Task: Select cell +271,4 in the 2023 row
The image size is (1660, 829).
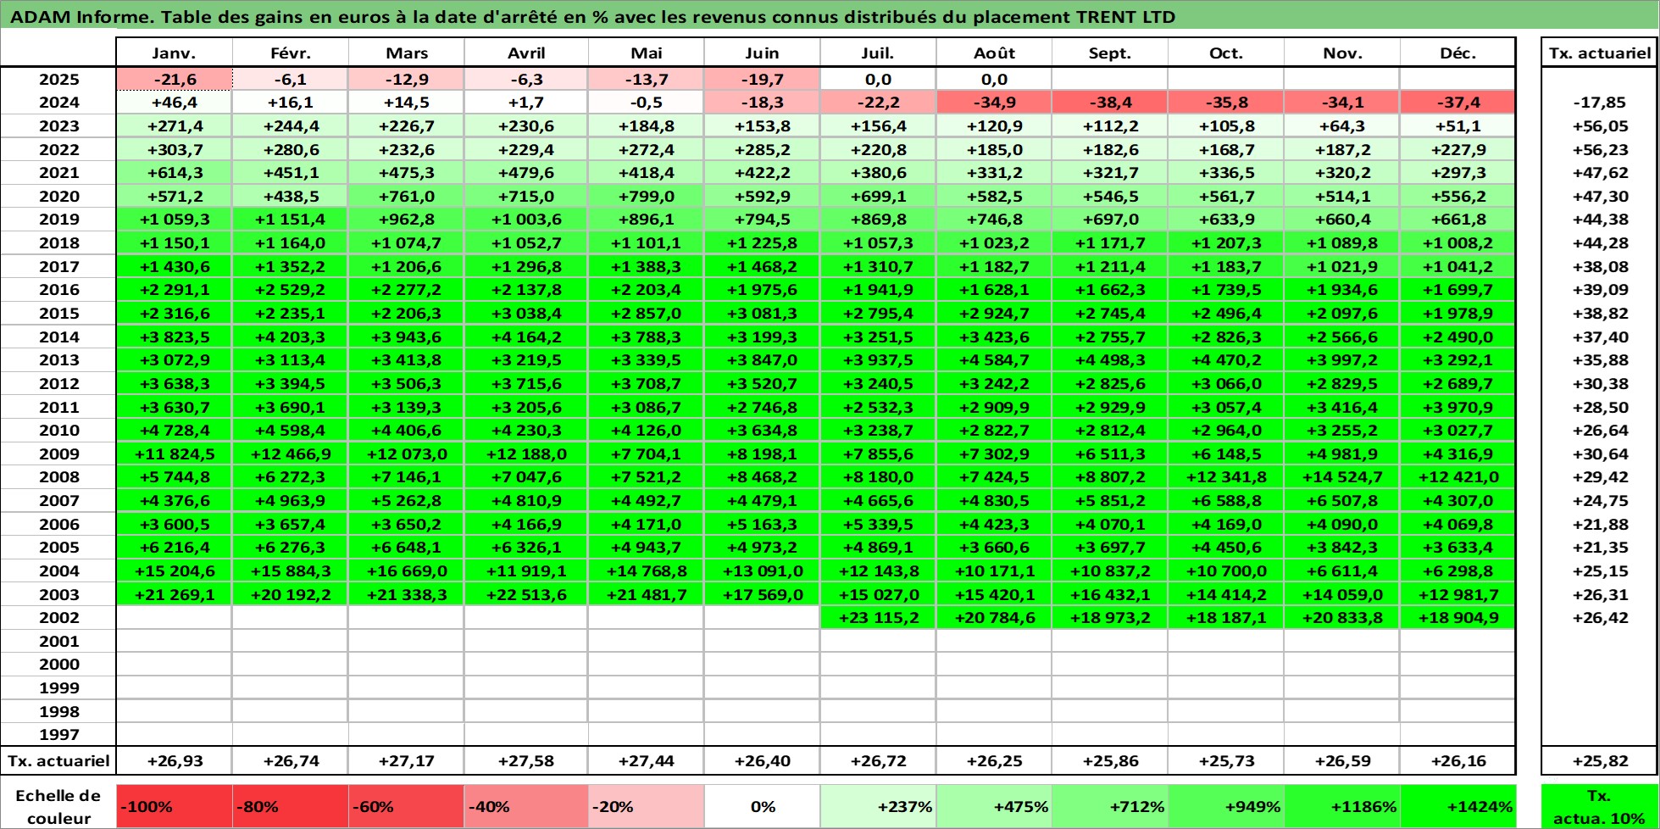Action: tap(174, 126)
